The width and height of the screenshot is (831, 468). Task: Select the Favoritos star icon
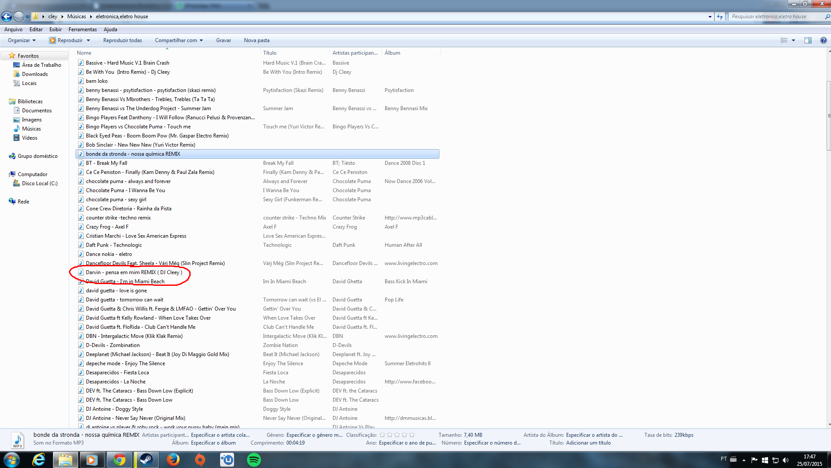12,56
